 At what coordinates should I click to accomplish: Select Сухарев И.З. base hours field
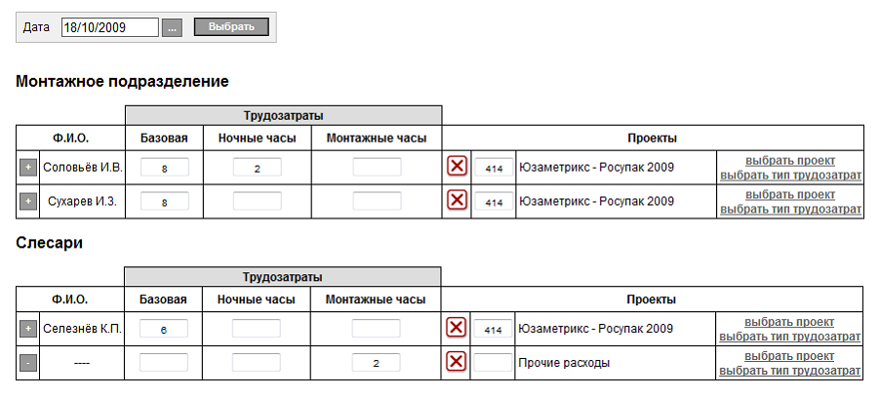click(x=164, y=201)
